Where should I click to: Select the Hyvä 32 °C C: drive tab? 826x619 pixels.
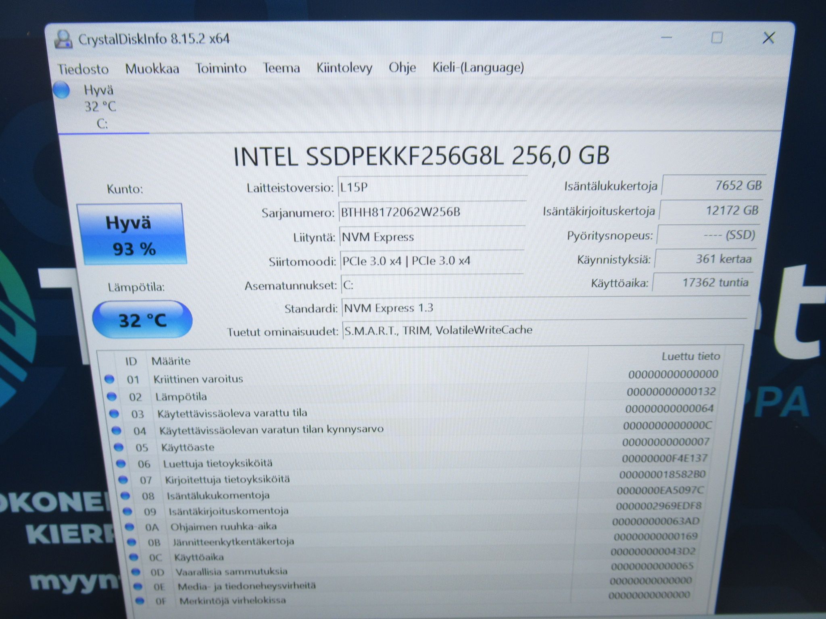tap(100, 106)
